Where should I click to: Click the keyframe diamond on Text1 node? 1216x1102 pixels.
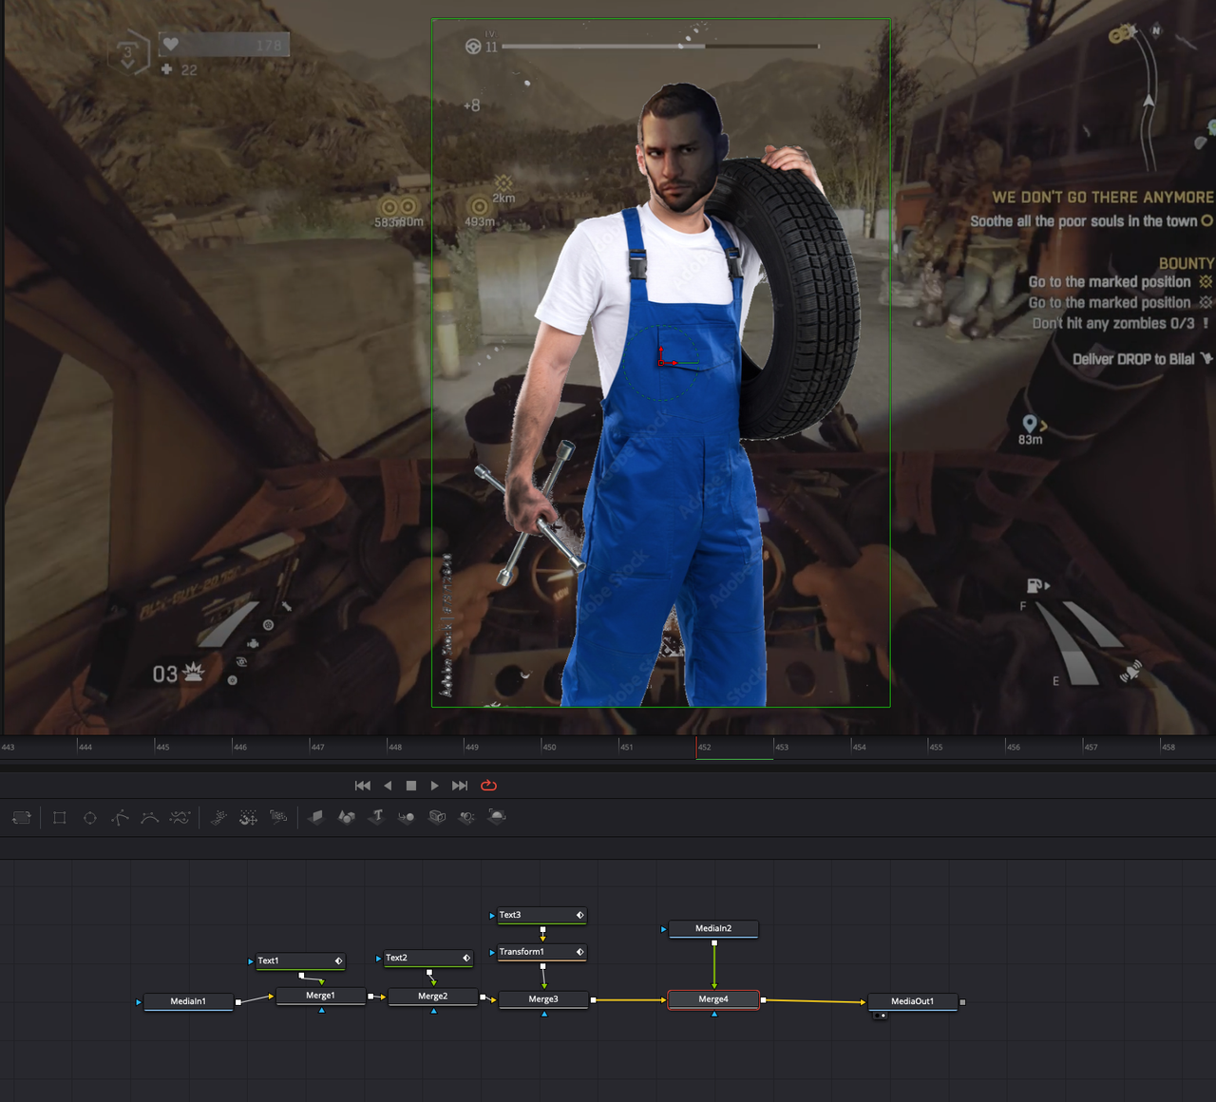338,961
